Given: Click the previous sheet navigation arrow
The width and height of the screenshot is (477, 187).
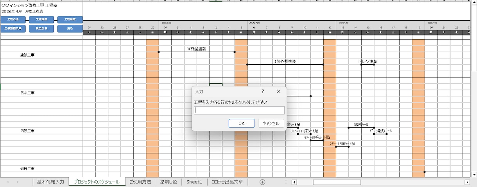Looking at the screenshot, I should [x=7, y=182].
